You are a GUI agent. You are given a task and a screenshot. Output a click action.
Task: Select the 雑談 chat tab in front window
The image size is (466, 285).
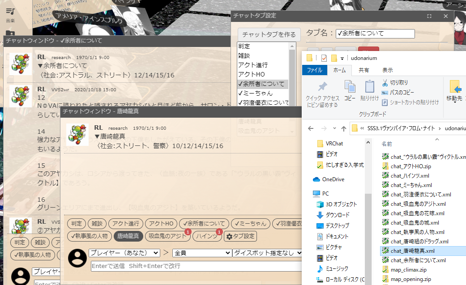click(97, 224)
